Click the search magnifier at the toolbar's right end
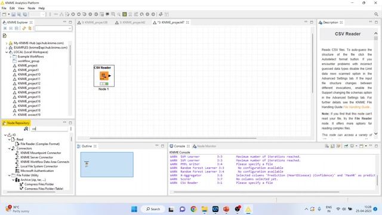The image size is (382, 215). pyautogui.click(x=376, y=14)
